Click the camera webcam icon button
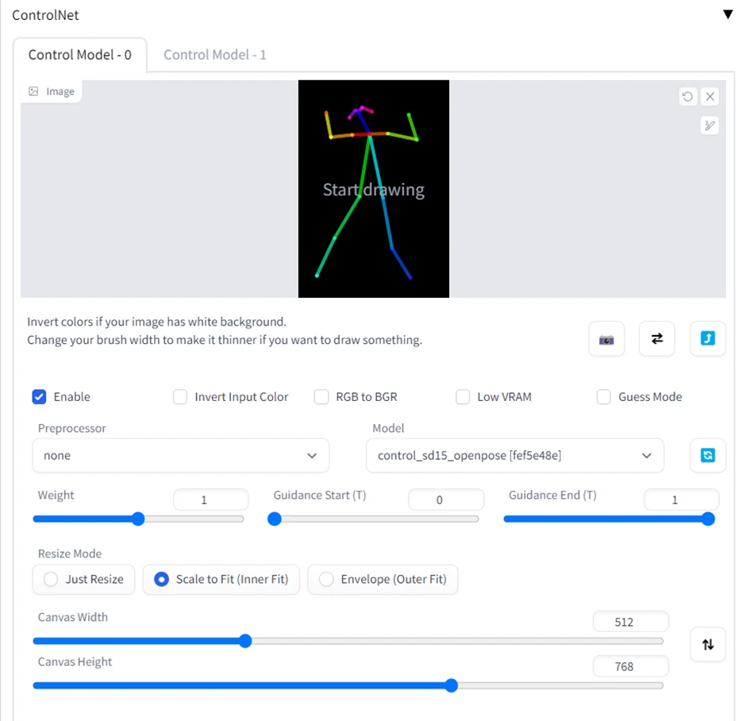The width and height of the screenshot is (746, 721). pos(606,339)
